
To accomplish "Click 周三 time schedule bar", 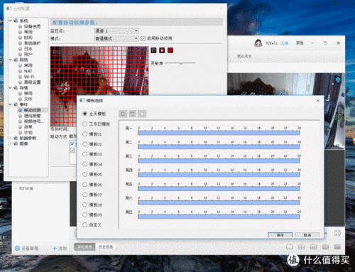I will click(219, 161).
